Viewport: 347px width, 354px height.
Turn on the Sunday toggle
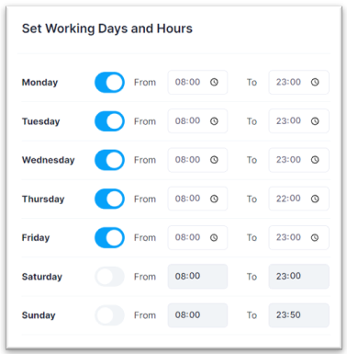coord(109,315)
